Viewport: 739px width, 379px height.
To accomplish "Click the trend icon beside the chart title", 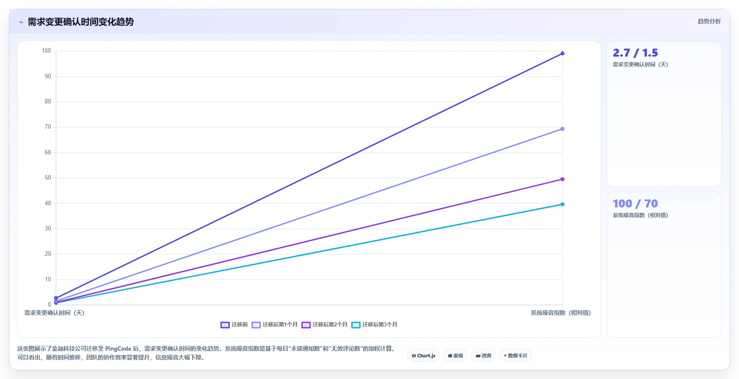I will pyautogui.click(x=21, y=22).
